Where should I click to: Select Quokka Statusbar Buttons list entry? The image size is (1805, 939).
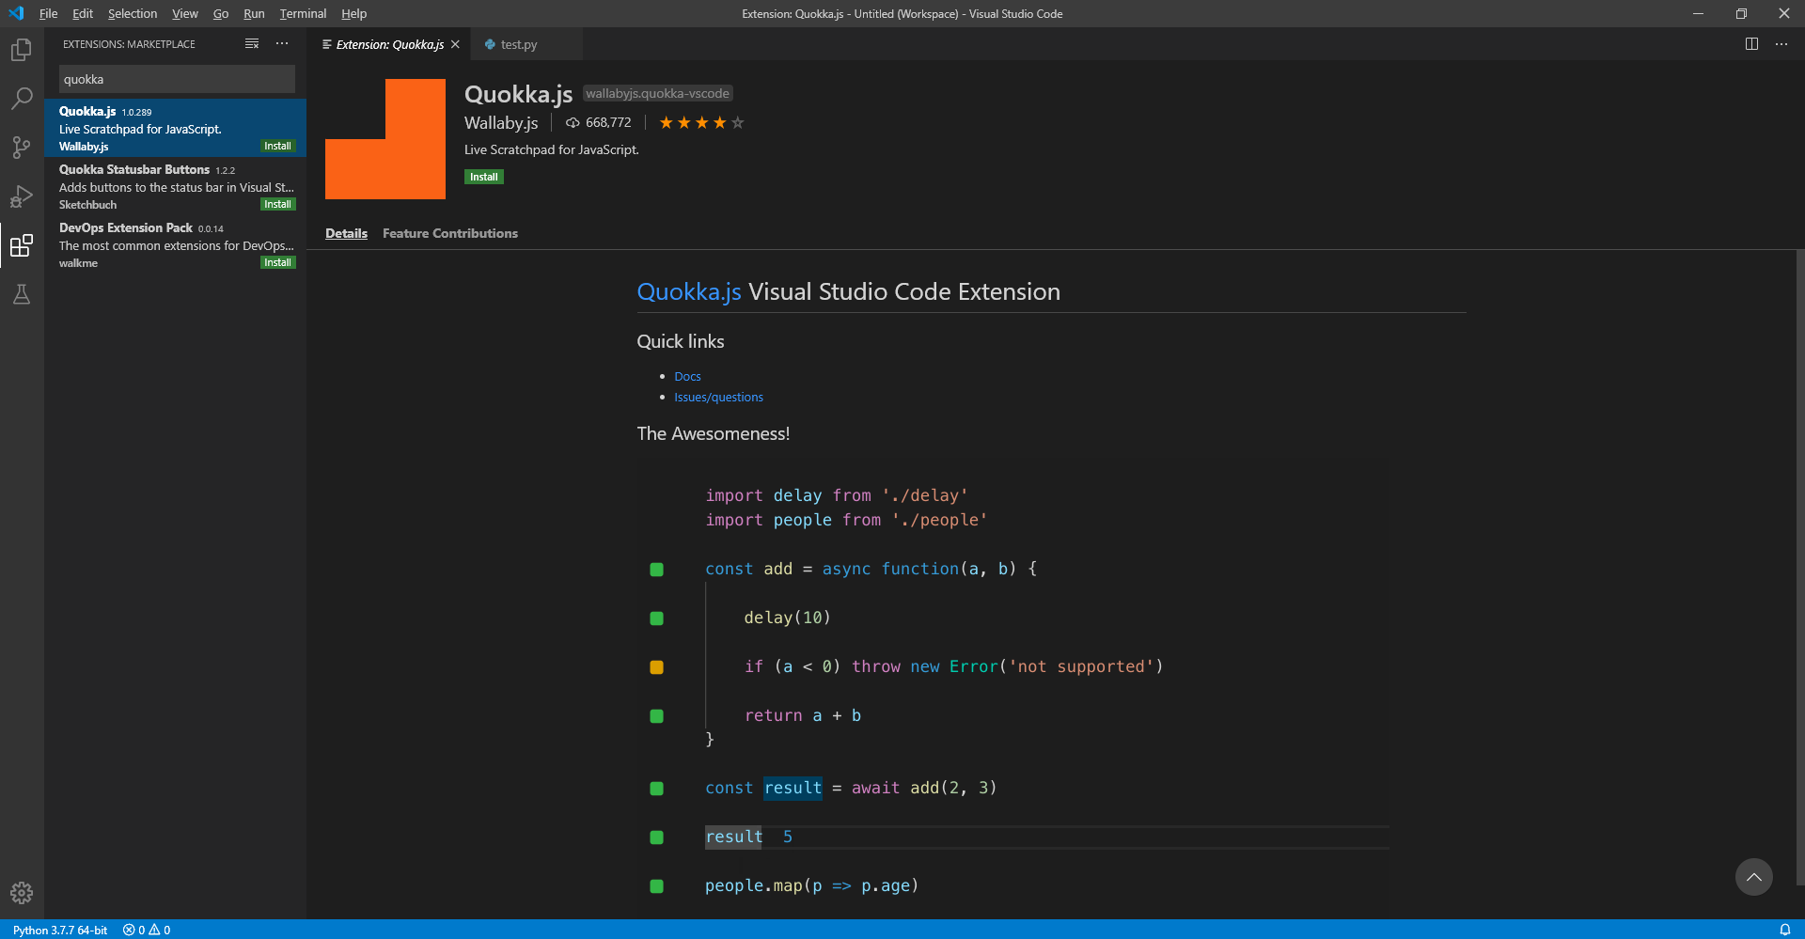[176, 186]
